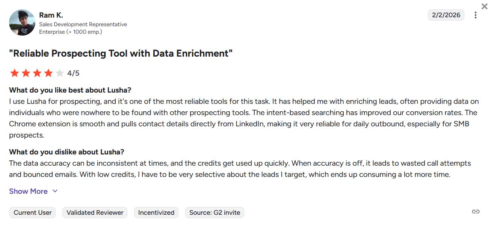The height and width of the screenshot is (226, 491).
Task: Click reviewer name Ram K.
Action: [x=51, y=15]
